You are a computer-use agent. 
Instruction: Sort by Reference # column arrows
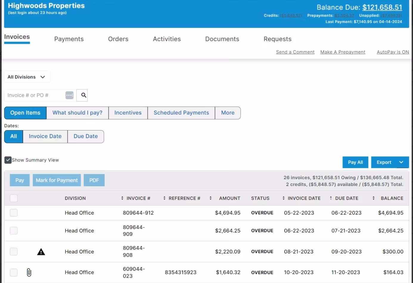coord(164,198)
